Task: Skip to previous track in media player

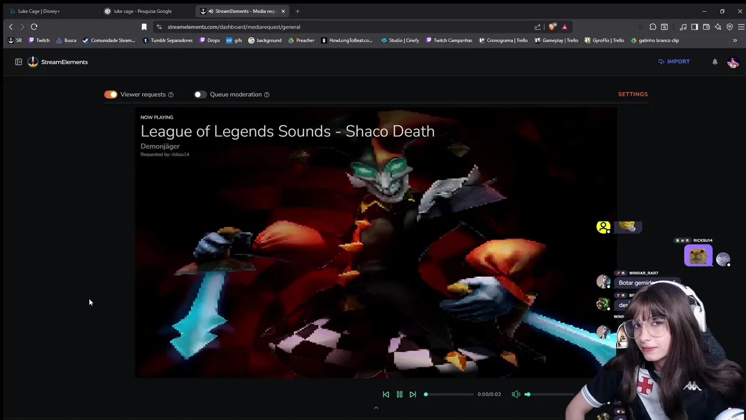Action: click(386, 394)
